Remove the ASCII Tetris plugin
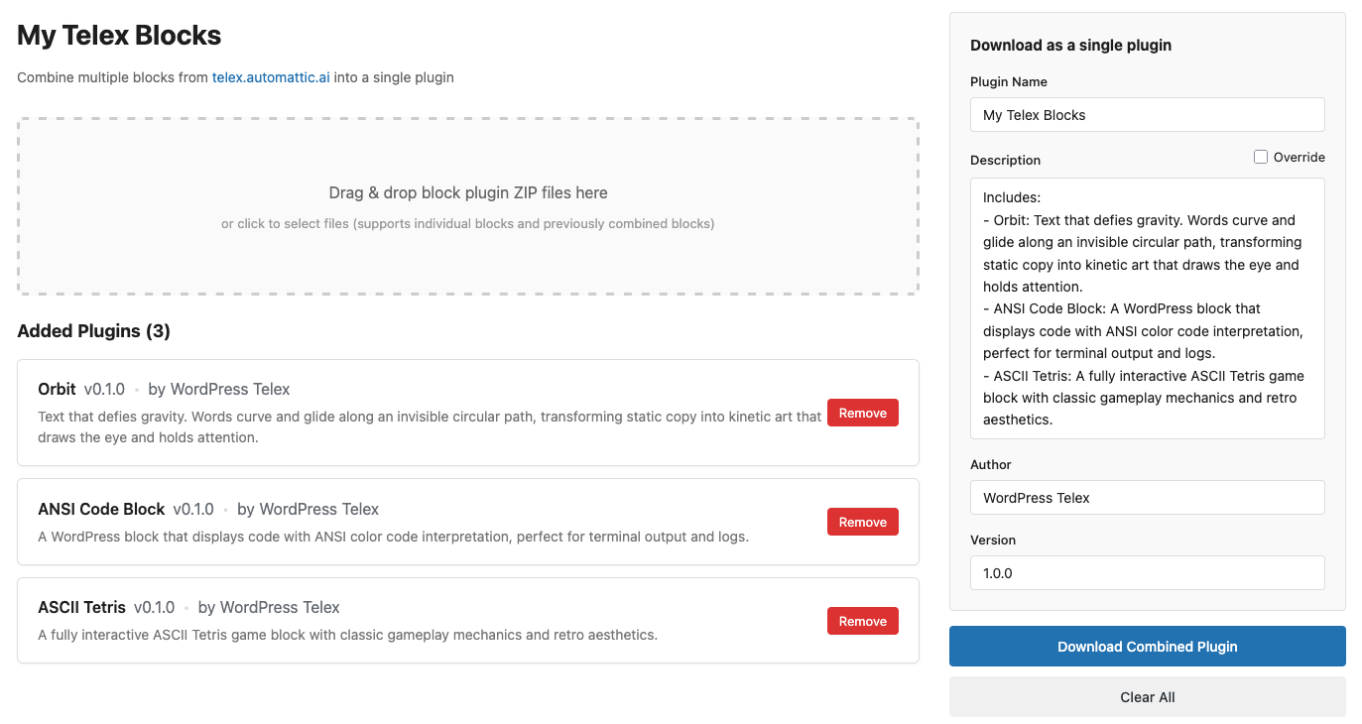The height and width of the screenshot is (724, 1362). pos(862,621)
